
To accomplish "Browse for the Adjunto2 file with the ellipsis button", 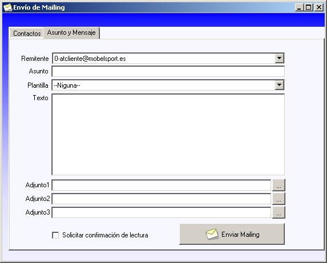I will [x=278, y=199].
